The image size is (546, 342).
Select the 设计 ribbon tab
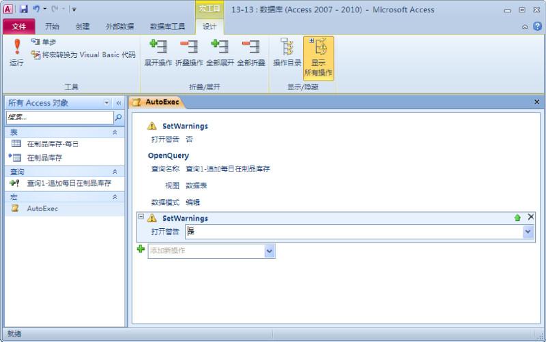click(x=210, y=27)
